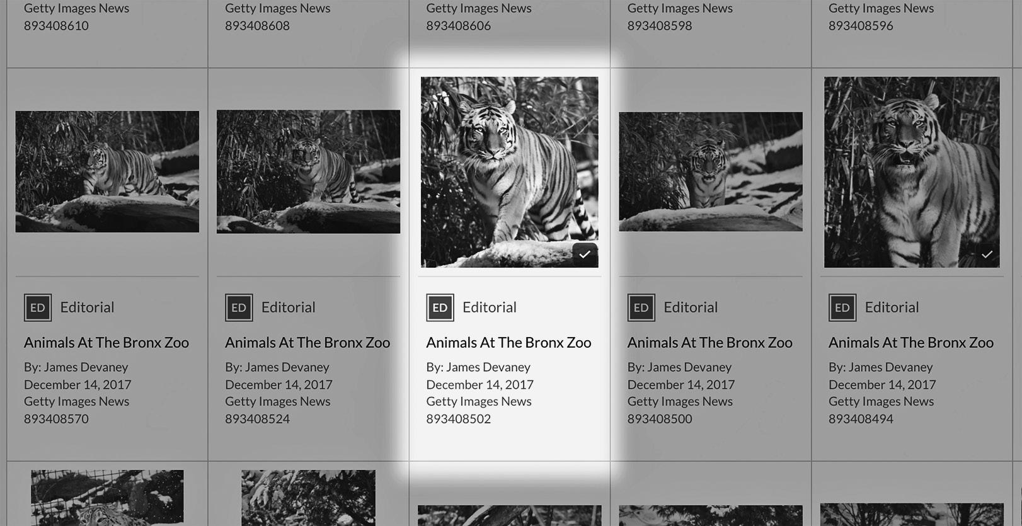Open snowy tree thumbnail in bottom row
The image size is (1022, 526).
click(308, 498)
